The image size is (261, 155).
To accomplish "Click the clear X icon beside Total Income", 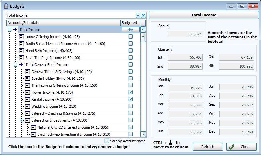I will 143,15.
